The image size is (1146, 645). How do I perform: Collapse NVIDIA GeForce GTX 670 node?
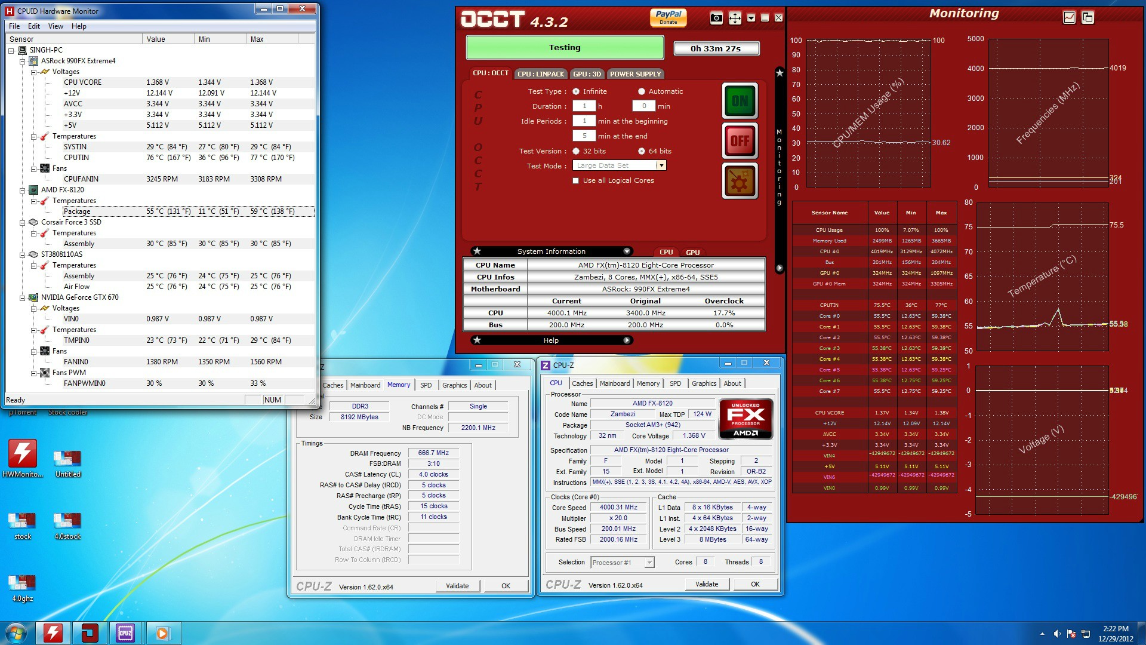(23, 298)
